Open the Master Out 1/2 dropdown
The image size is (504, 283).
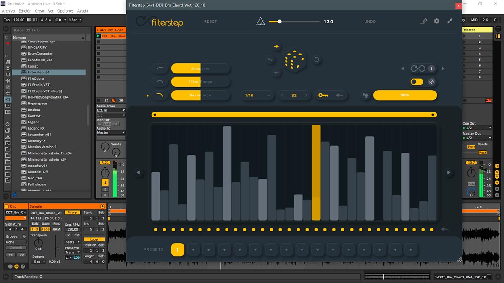pyautogui.click(x=477, y=138)
